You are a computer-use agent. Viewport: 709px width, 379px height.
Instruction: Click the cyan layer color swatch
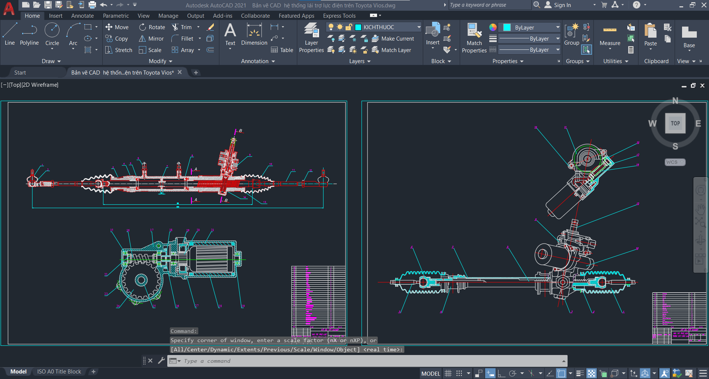358,27
